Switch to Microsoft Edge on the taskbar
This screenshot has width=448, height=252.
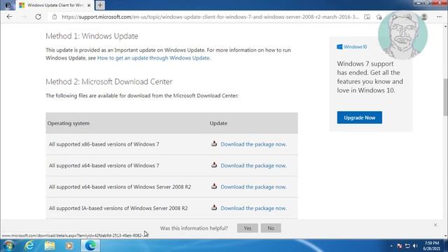90,246
